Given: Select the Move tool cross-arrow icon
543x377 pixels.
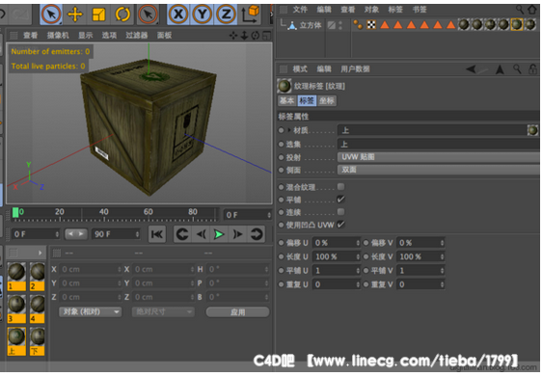Looking at the screenshot, I should pyautogui.click(x=75, y=14).
